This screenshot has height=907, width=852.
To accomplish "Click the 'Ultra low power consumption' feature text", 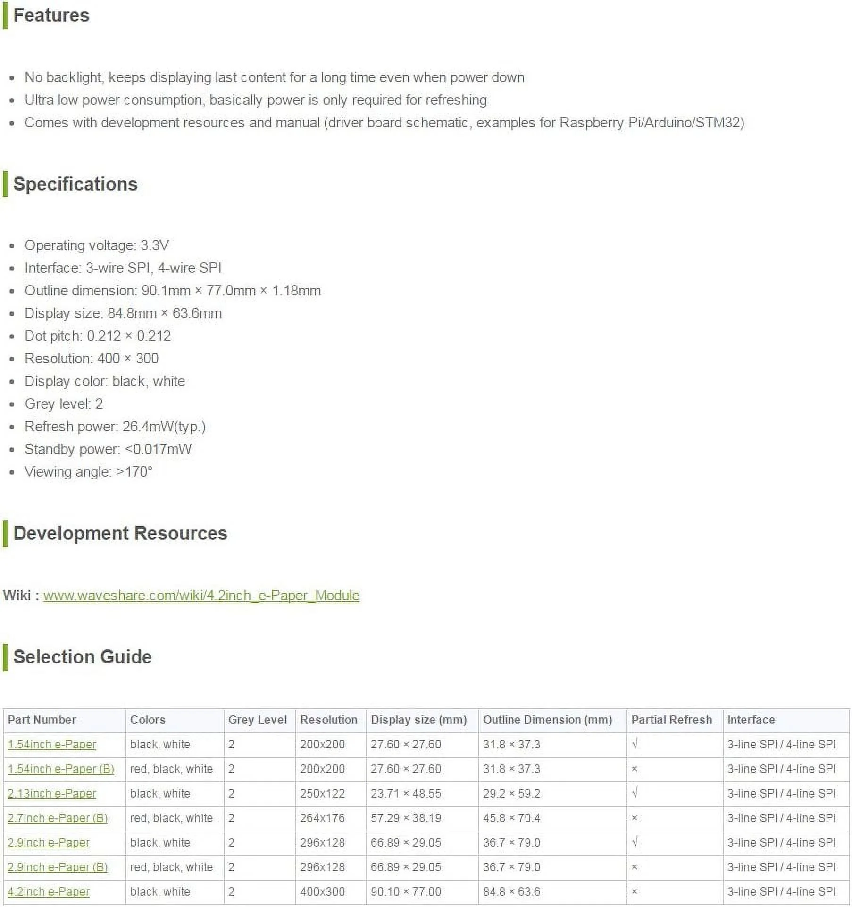I will 256,100.
